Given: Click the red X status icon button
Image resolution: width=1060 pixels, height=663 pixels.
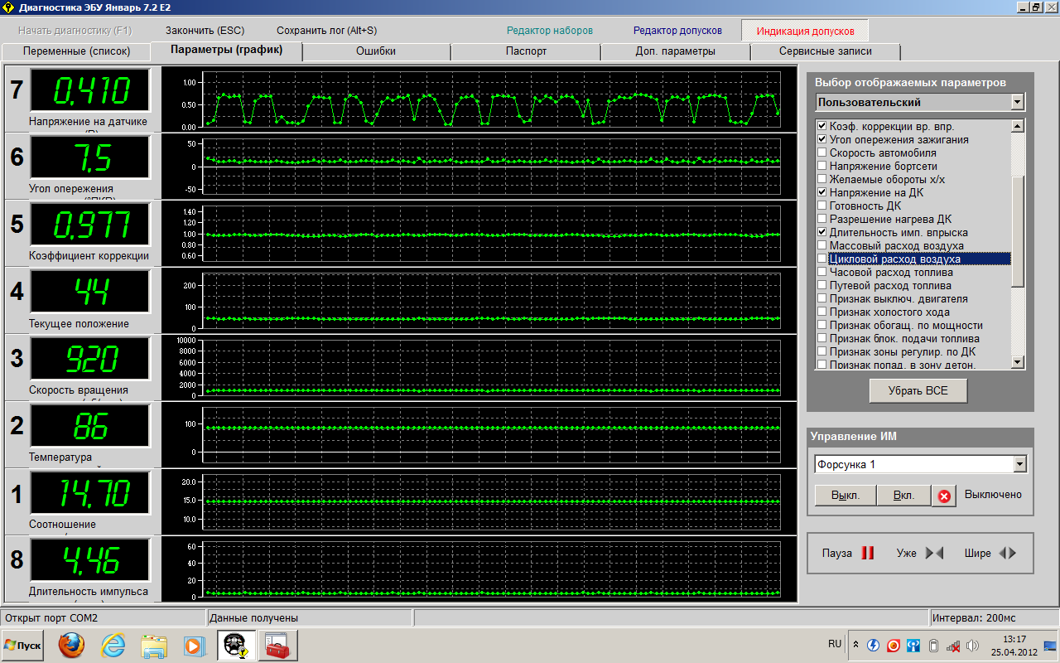Looking at the screenshot, I should 943,496.
